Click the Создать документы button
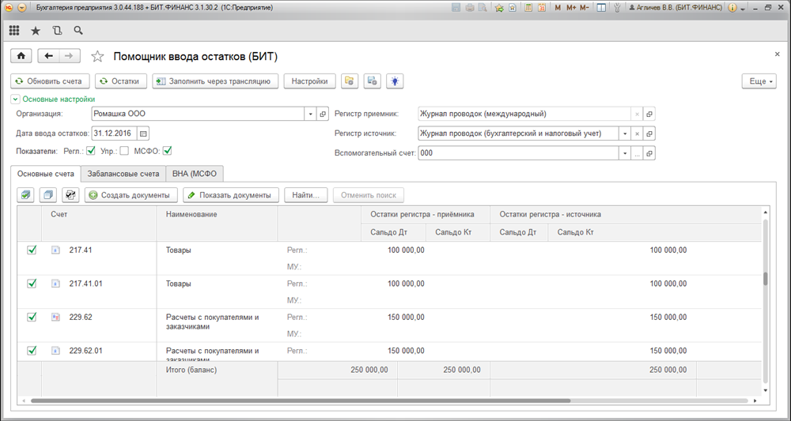 [x=130, y=195]
